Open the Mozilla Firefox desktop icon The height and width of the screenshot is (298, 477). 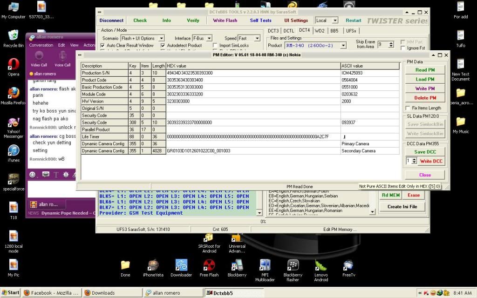click(14, 92)
